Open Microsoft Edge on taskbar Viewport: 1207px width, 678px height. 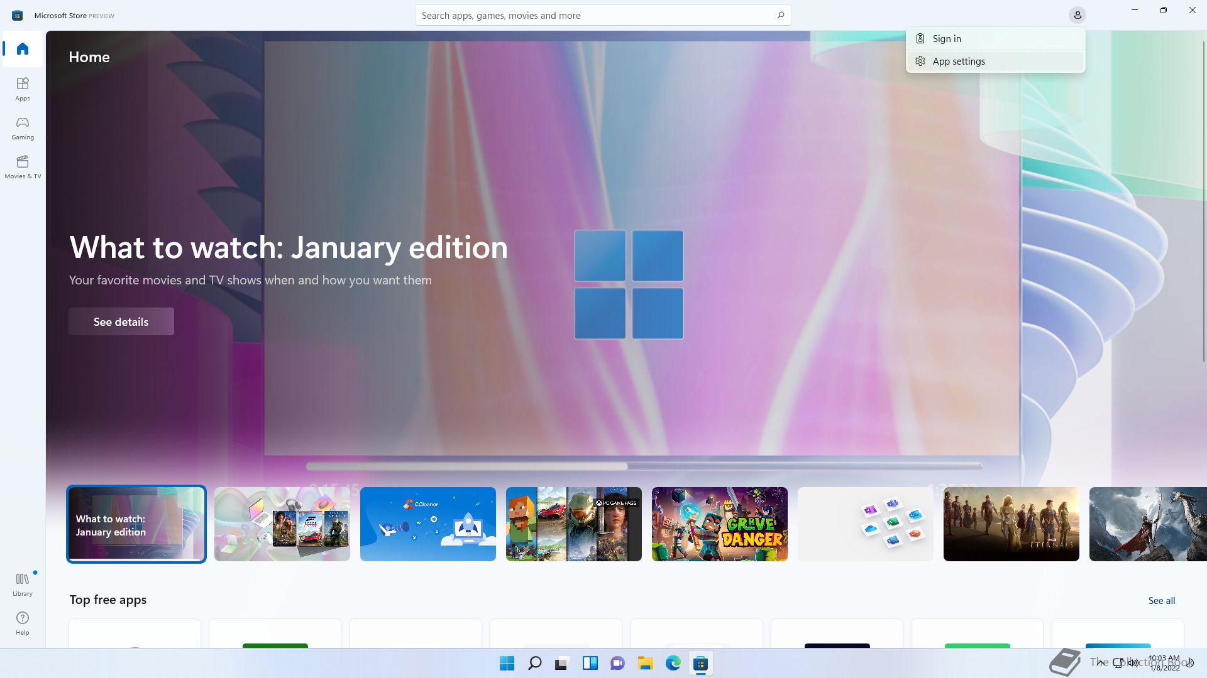[x=673, y=663]
